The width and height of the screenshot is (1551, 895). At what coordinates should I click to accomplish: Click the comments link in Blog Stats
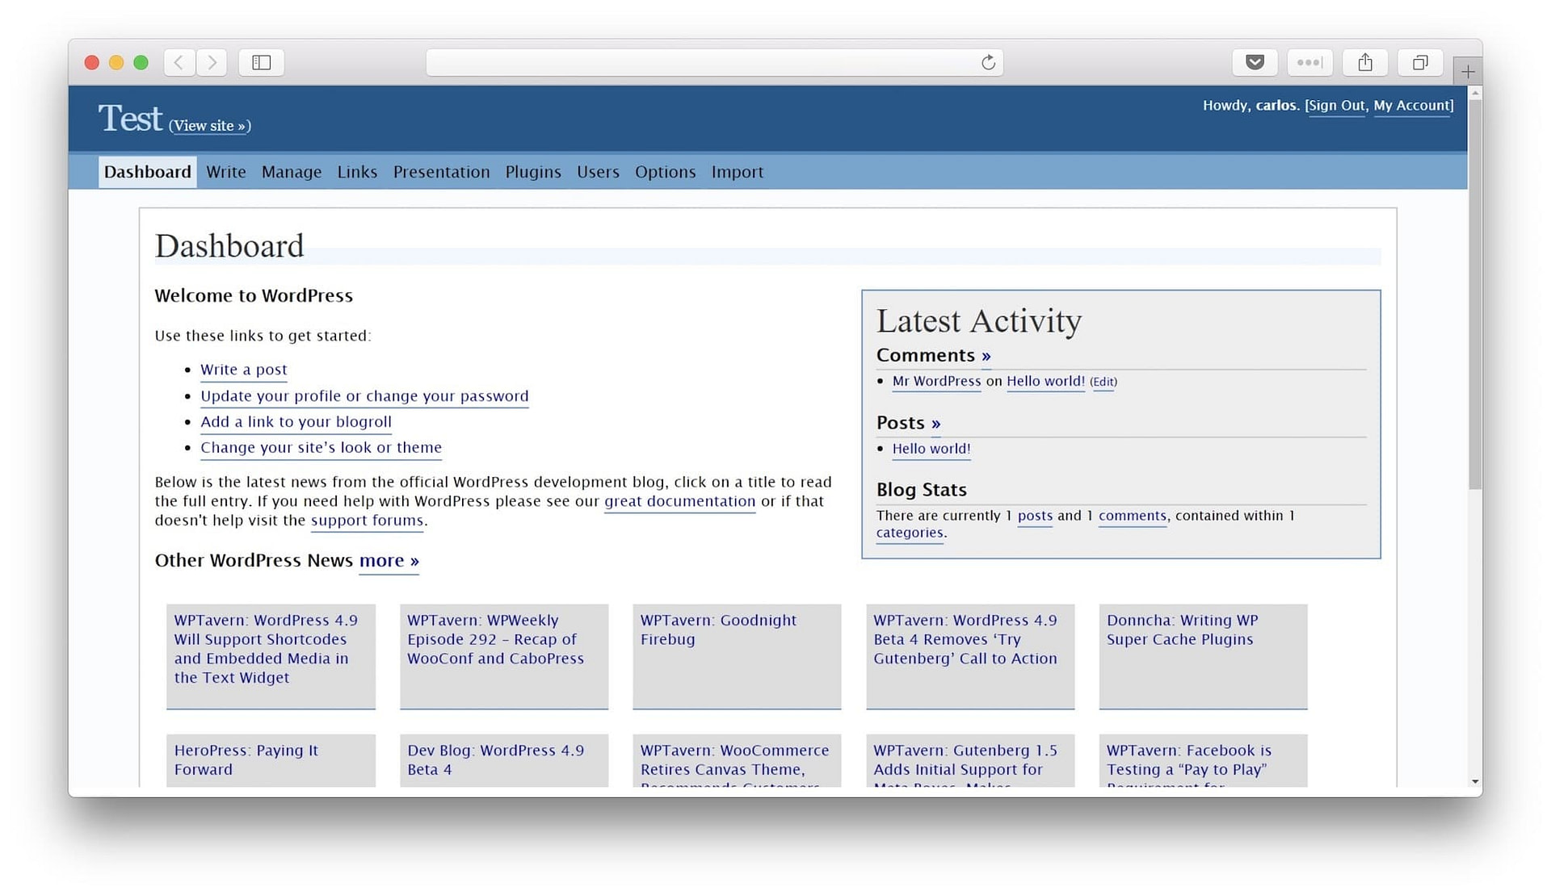(x=1133, y=517)
